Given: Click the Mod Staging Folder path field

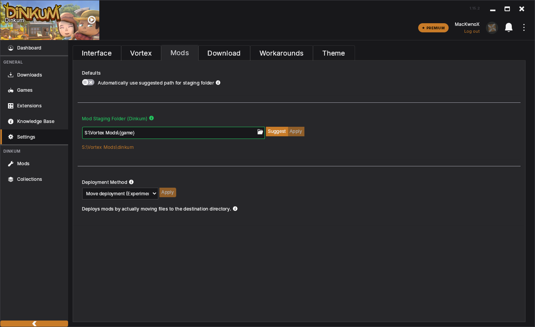Looking at the screenshot, I should [x=169, y=133].
